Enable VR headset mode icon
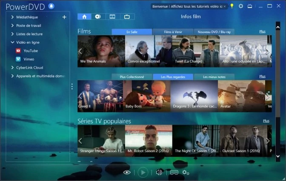This screenshot has width=286, height=181. [x=174, y=172]
